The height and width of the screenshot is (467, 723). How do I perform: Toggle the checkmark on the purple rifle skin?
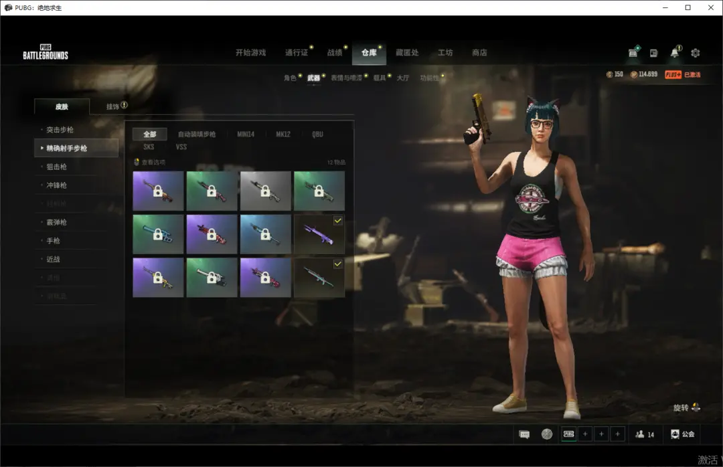pyautogui.click(x=338, y=221)
